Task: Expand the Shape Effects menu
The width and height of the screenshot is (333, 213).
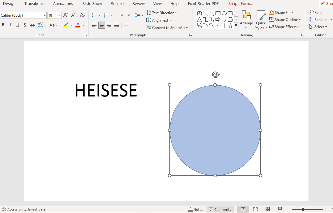Action: [x=284, y=27]
